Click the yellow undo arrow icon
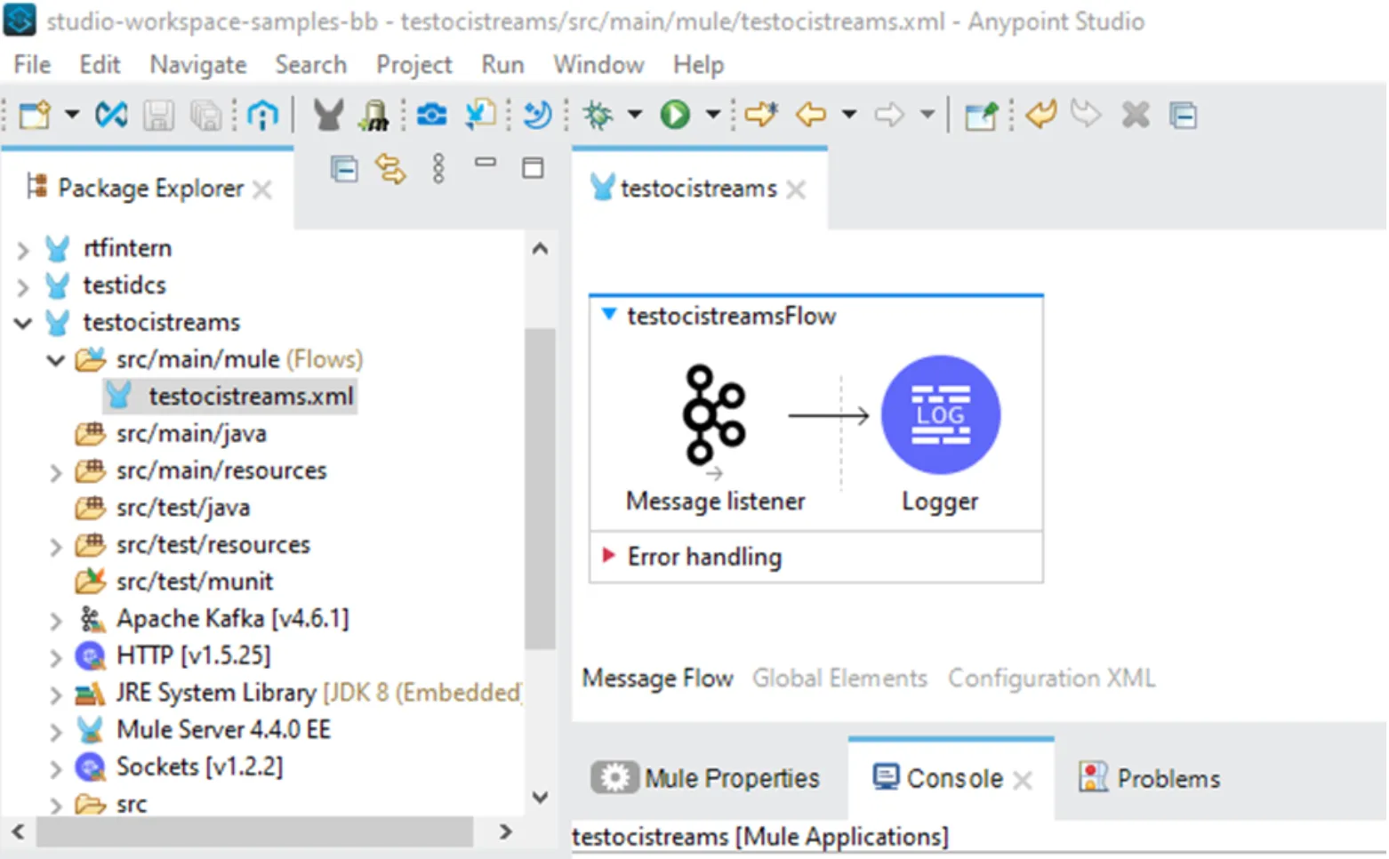Viewport: 1389px width, 859px height. pos(1040,115)
